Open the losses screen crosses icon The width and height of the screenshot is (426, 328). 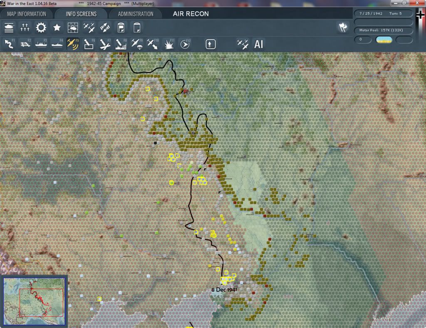(x=25, y=28)
